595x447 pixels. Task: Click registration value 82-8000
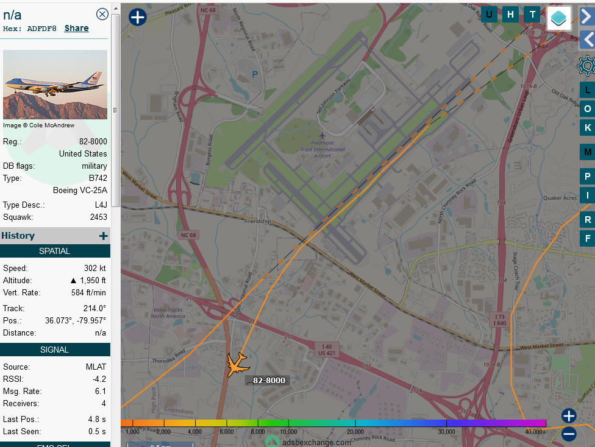click(x=93, y=141)
